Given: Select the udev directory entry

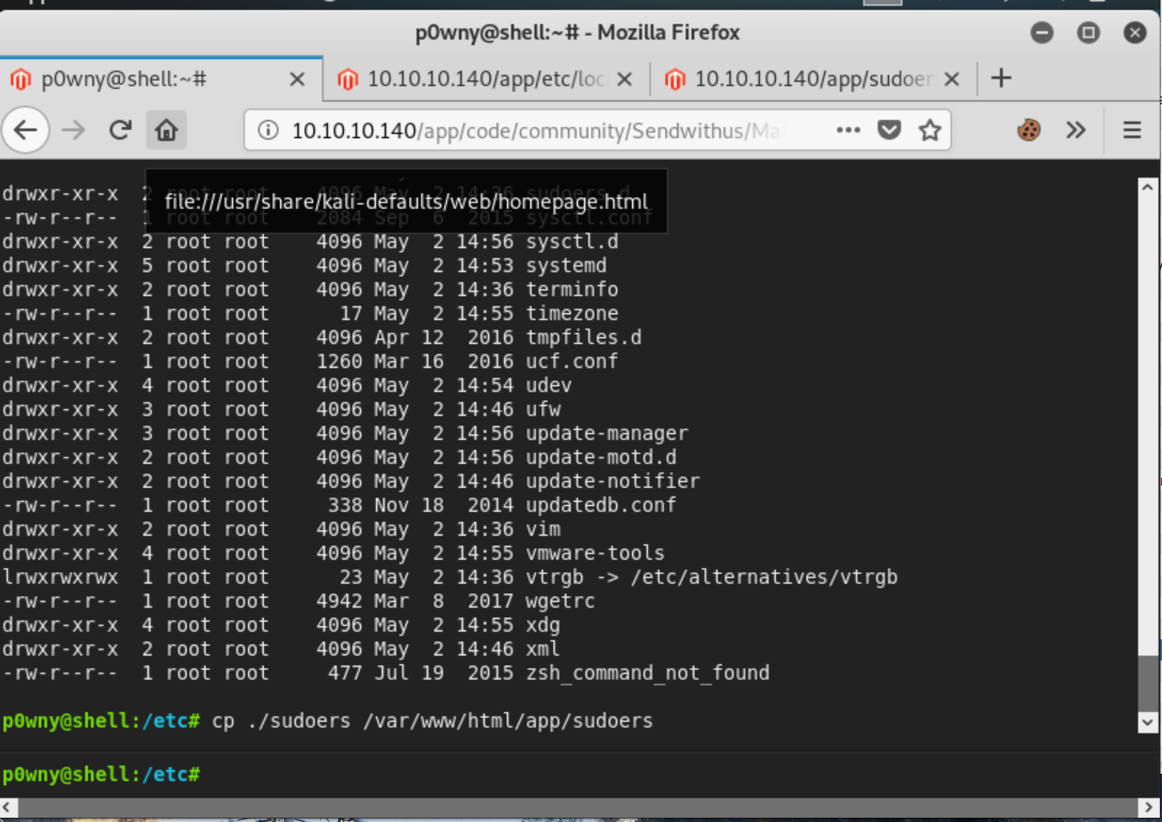Looking at the screenshot, I should click(549, 385).
